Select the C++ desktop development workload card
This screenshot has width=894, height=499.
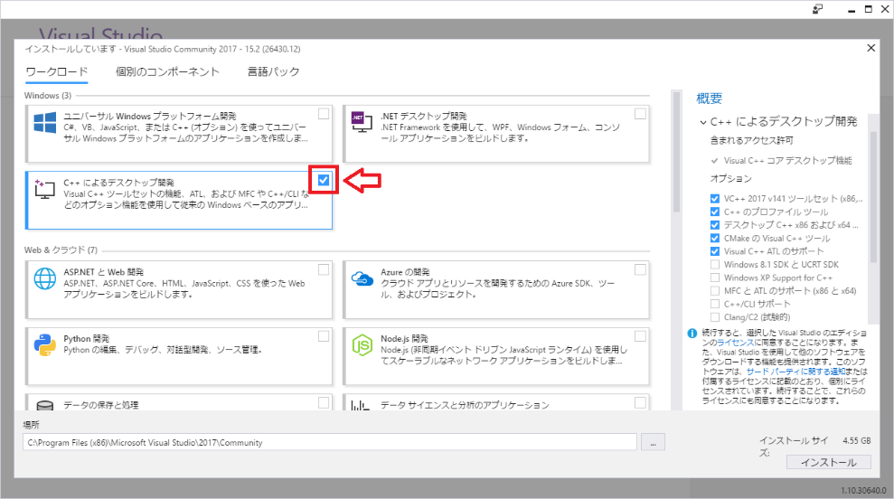click(179, 200)
